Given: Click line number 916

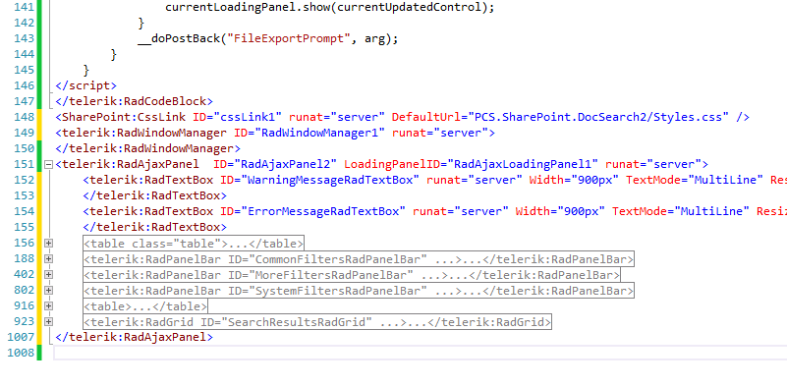Looking at the screenshot, I should [x=25, y=305].
